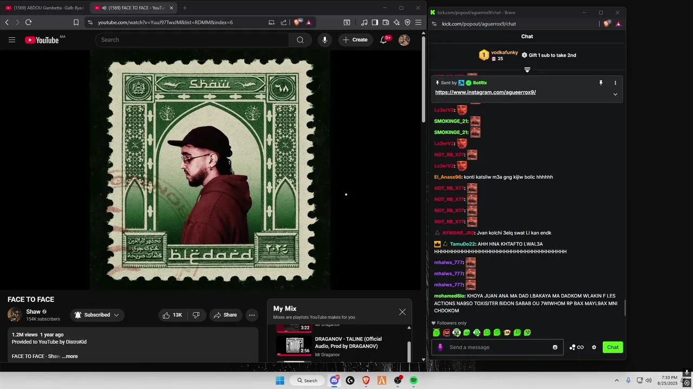Open the channel points infinity icon
693x389 pixels.
click(x=577, y=347)
